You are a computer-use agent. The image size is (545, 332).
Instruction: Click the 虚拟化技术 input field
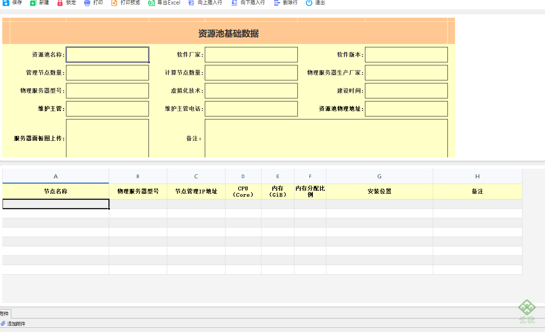point(251,91)
